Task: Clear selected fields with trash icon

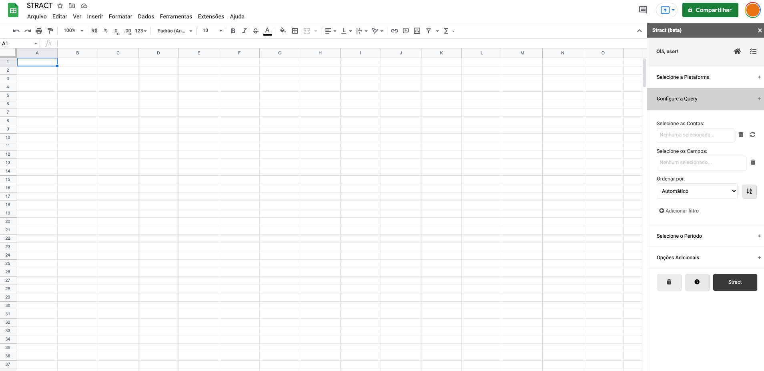Action: click(753, 162)
